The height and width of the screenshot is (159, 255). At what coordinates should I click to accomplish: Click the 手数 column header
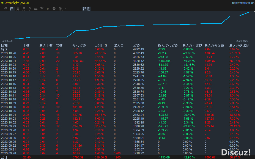(x=26, y=45)
